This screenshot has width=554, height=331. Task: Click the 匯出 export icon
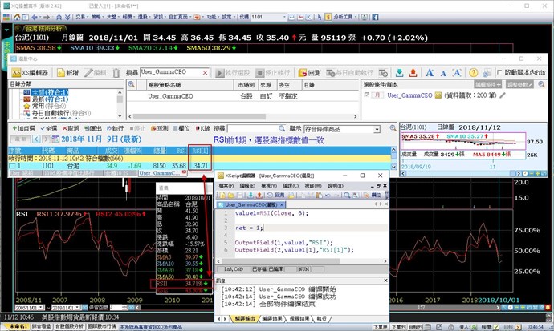92,127
